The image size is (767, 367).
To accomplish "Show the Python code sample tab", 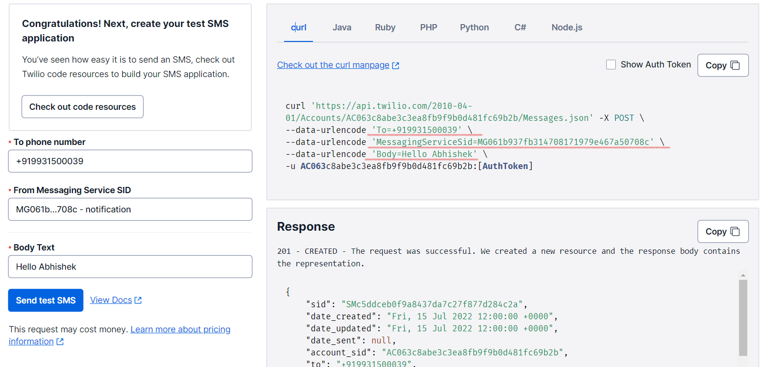I will point(474,27).
